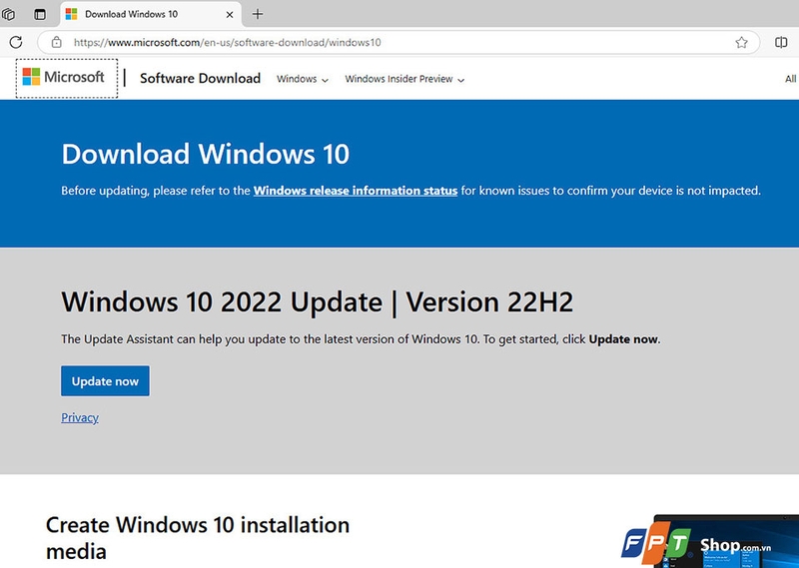Click the browser refresh icon
The image size is (799, 568).
click(x=16, y=42)
